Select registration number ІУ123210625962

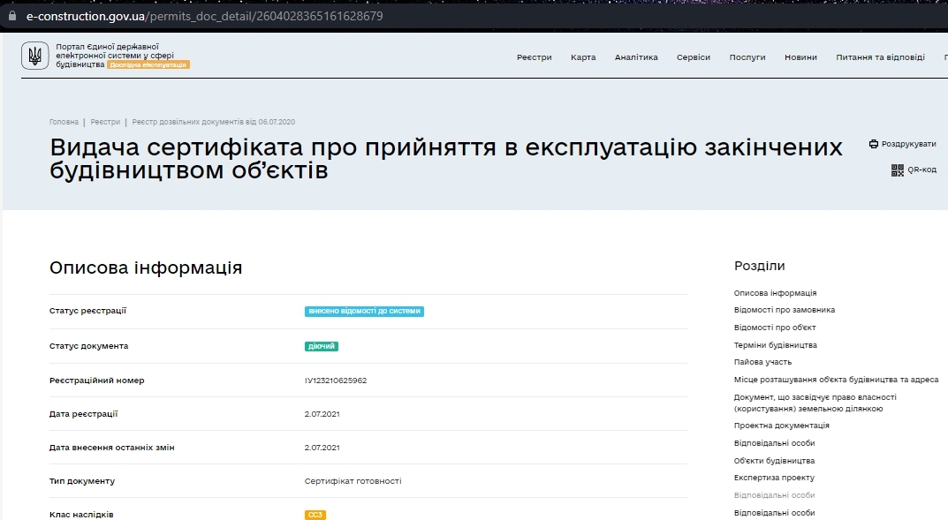pos(336,381)
